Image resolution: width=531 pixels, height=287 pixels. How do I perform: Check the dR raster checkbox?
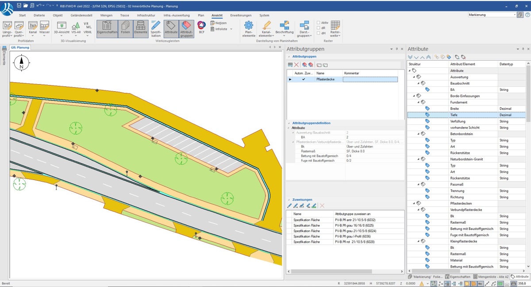[318, 28]
